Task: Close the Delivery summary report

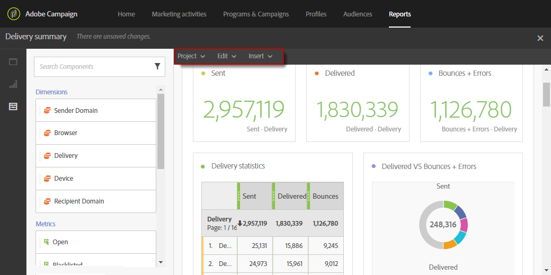Action: (540, 38)
